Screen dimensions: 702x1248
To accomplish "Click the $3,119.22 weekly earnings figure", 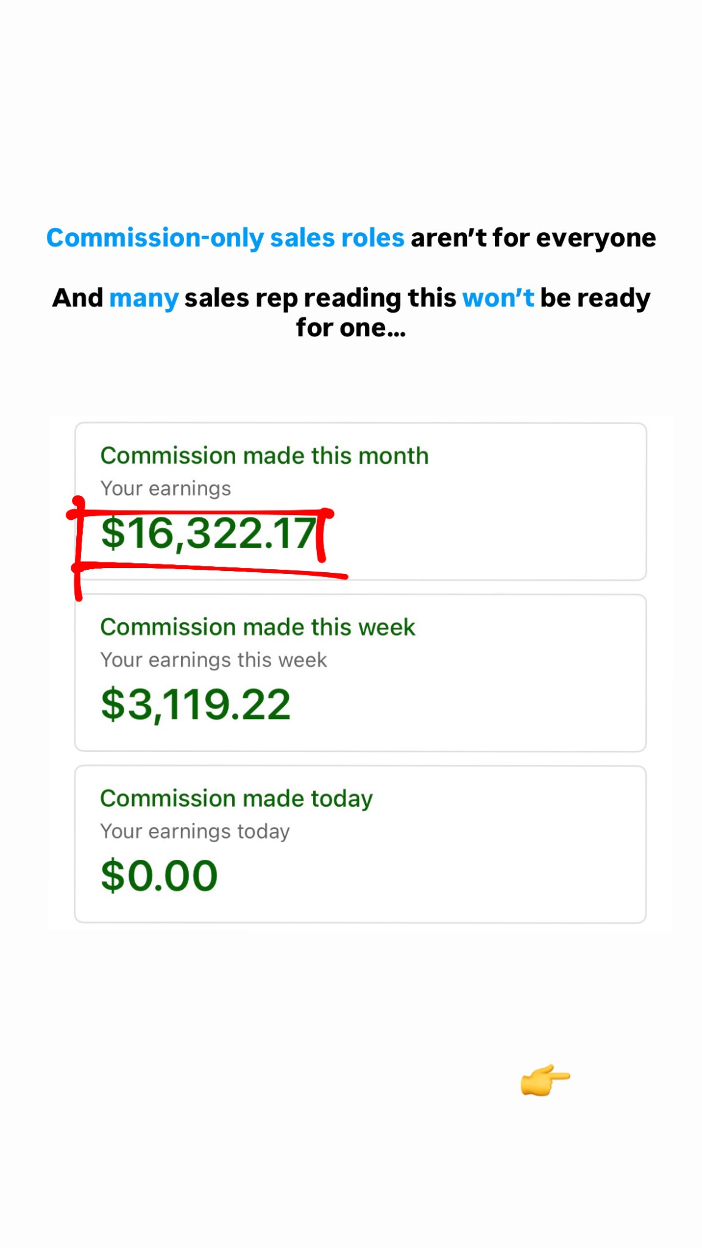I will 196,705.
